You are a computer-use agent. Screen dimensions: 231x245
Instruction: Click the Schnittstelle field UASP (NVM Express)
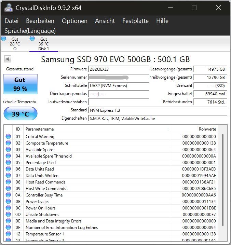(119, 86)
